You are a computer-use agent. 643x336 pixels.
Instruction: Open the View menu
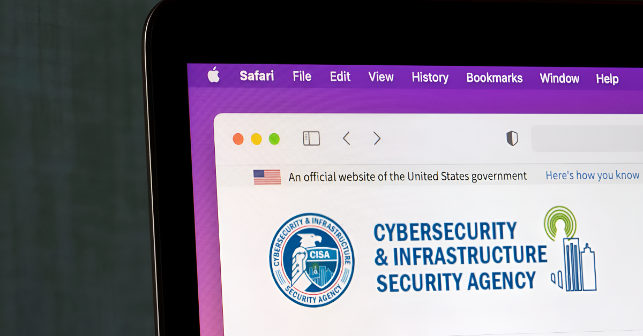381,77
